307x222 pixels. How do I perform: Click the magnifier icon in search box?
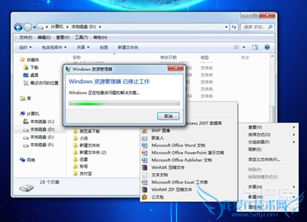coord(270,27)
